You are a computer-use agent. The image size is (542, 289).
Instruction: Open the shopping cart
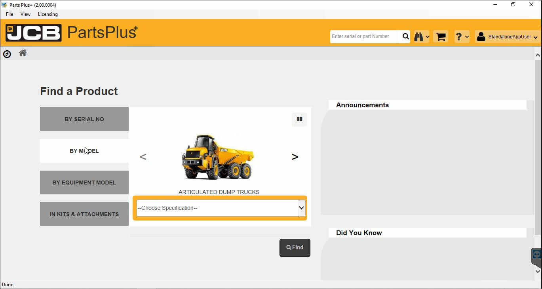pyautogui.click(x=441, y=37)
